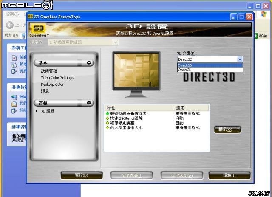
Task: Click the 設定 column header
Action: (x=191, y=108)
